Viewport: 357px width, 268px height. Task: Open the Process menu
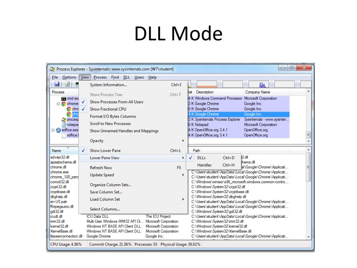(x=100, y=77)
